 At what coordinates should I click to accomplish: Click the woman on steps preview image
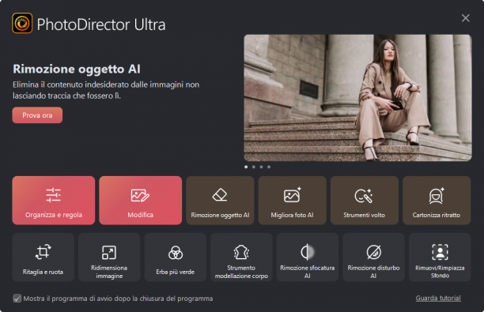pos(357,98)
